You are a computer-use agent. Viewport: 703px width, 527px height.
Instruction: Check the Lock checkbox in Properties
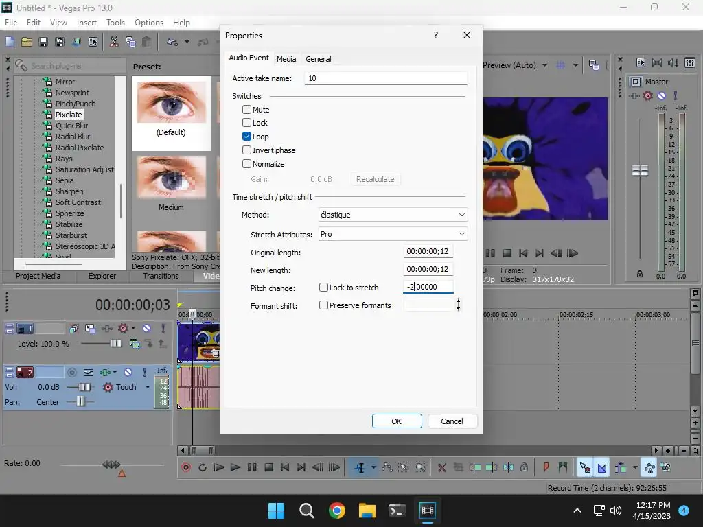[246, 122]
